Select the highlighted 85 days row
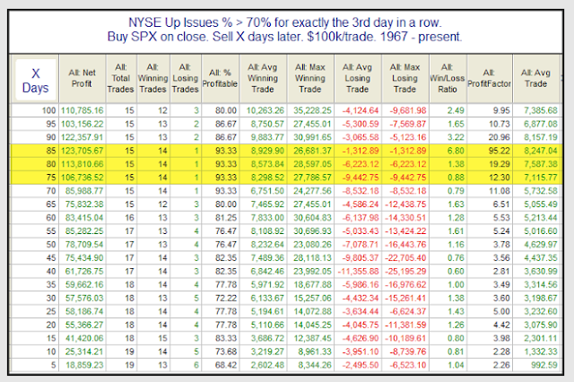574x382 pixels. 286,151
